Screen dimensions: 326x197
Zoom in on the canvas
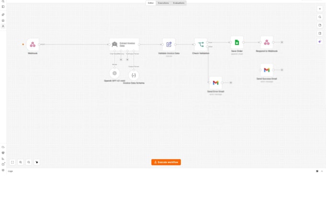tap(21, 162)
